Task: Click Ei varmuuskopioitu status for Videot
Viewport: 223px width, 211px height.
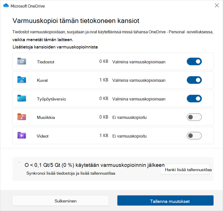Action: click(129, 136)
